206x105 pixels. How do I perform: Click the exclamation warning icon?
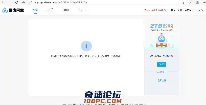tap(86, 46)
